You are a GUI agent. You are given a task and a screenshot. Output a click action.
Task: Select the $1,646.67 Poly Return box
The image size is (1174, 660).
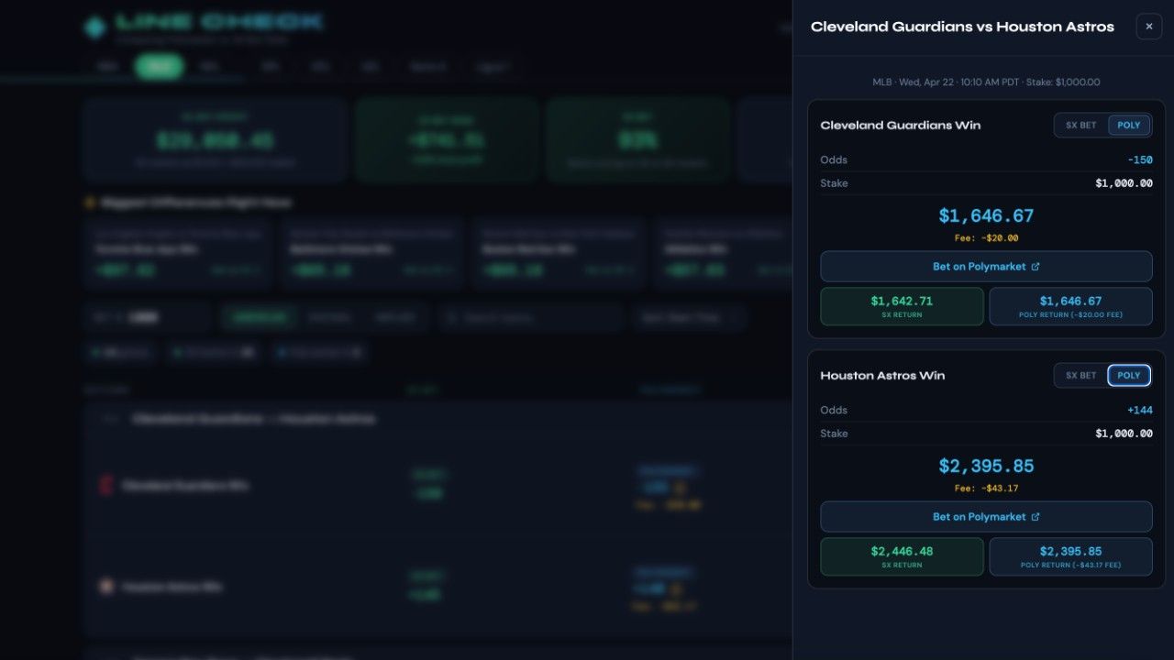point(1070,306)
